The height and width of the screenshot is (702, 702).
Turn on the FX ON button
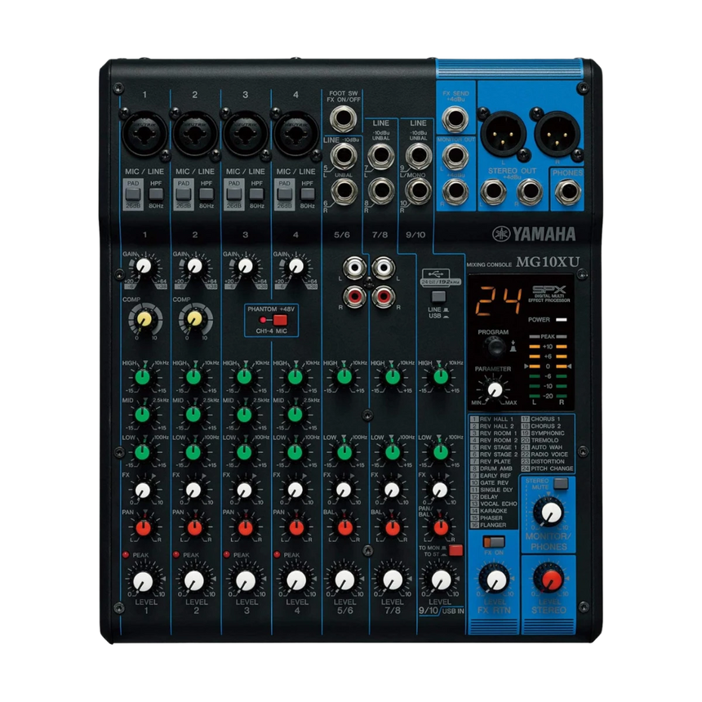click(493, 542)
